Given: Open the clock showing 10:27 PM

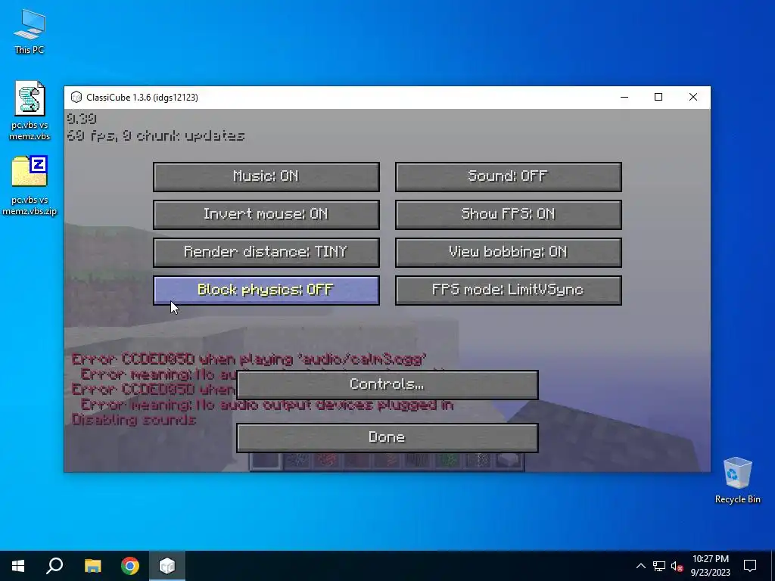Looking at the screenshot, I should point(710,566).
